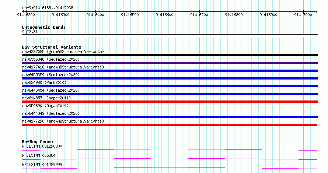Click the cytogenetic band 9q22.31 outline bar

click(170, 36)
